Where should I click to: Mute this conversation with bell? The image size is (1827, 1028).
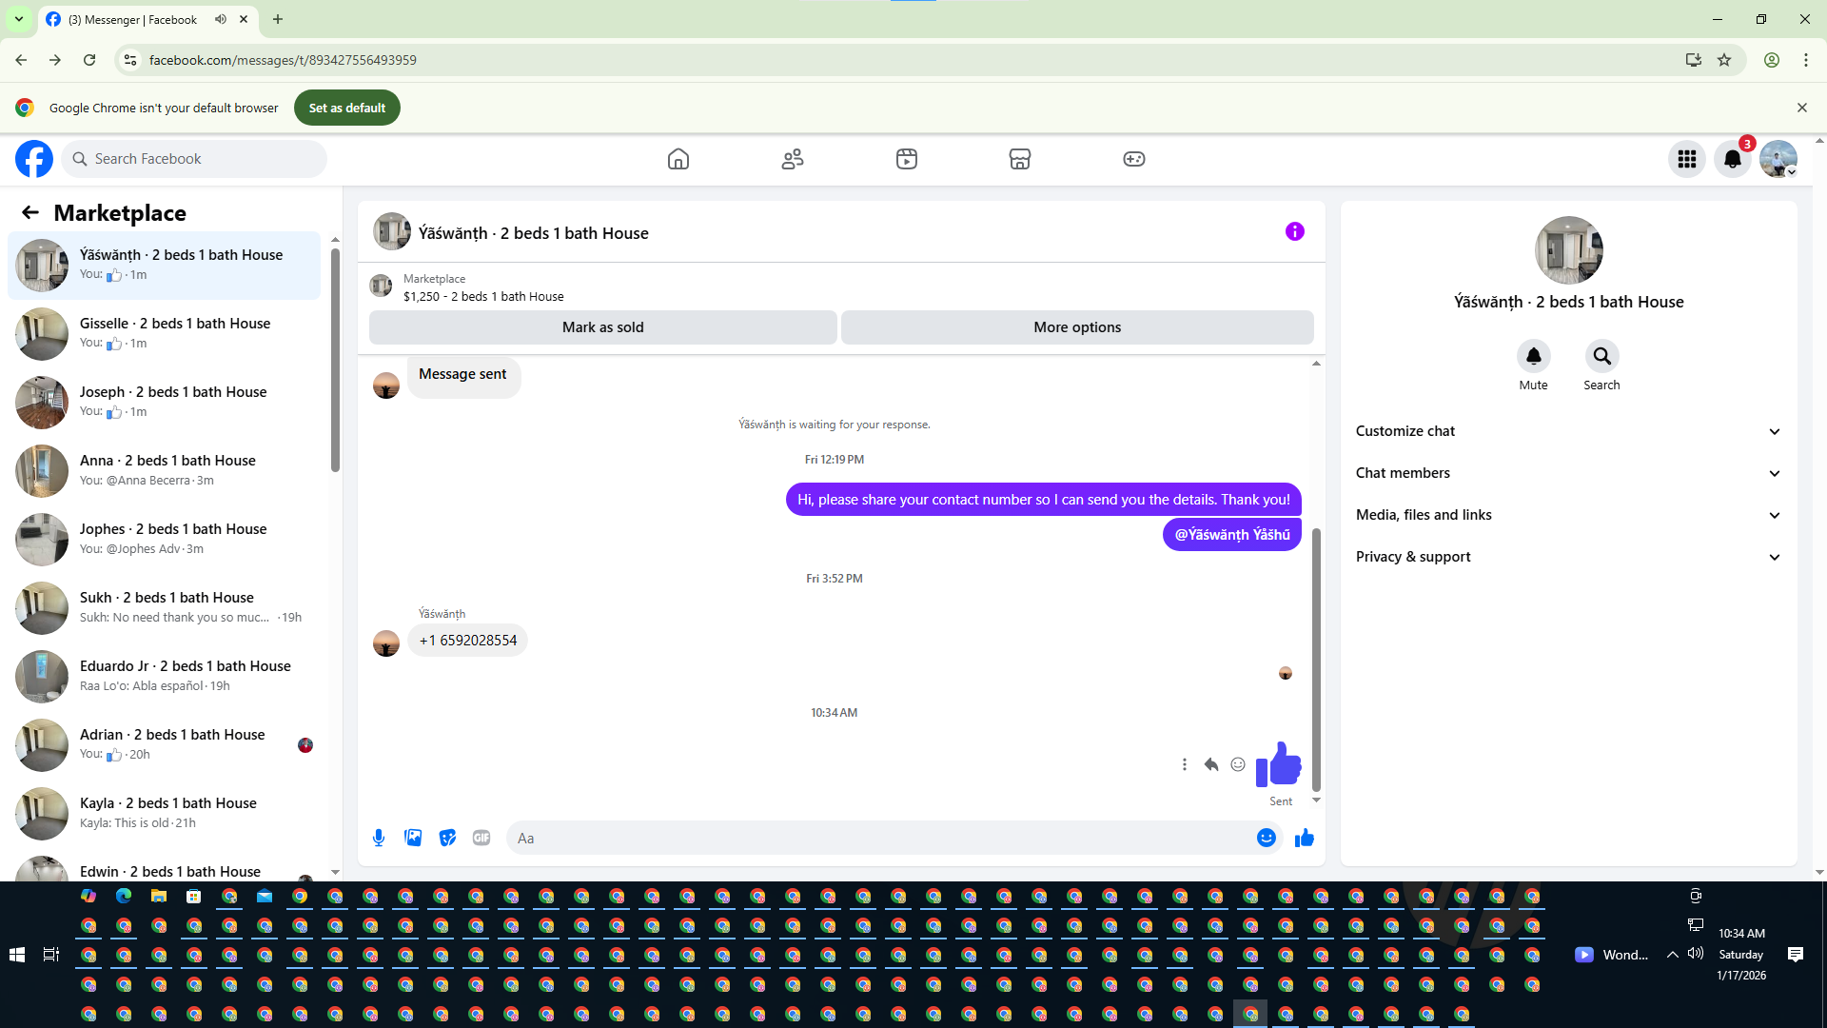pos(1533,356)
